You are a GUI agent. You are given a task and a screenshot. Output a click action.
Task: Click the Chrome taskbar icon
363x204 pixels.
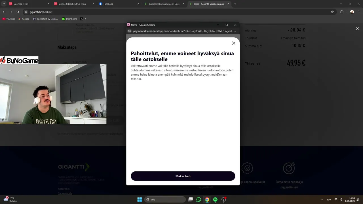207,199
